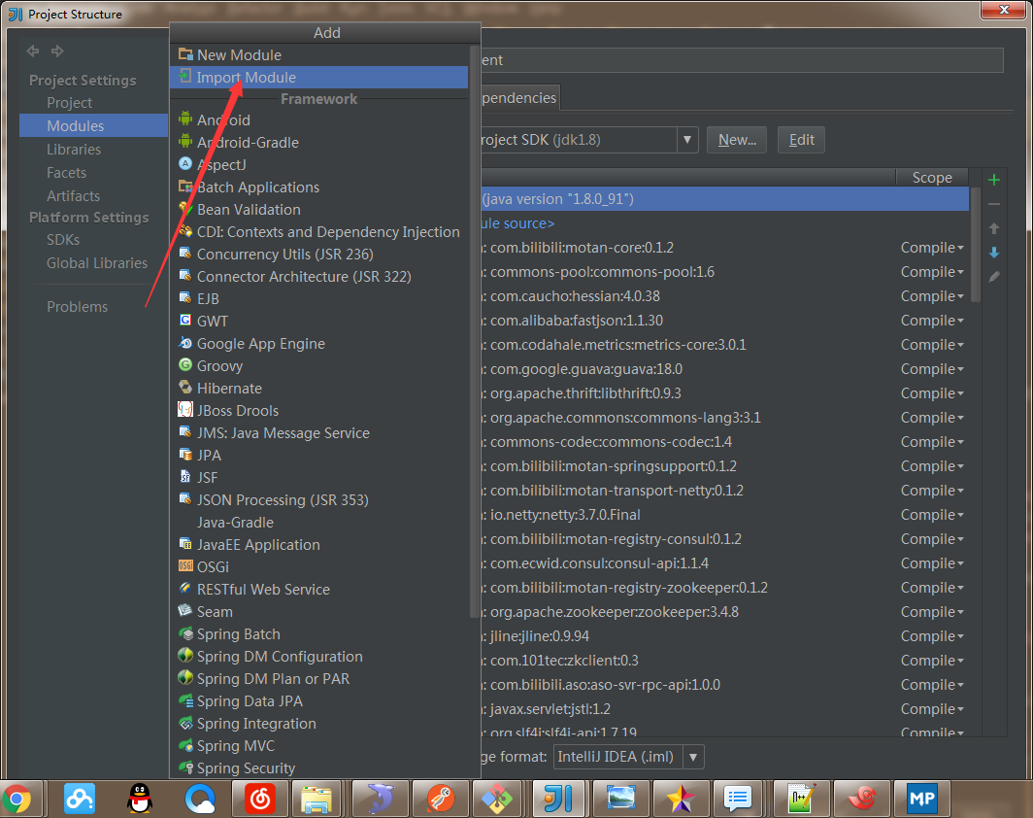The height and width of the screenshot is (818, 1033).
Task: Select the javax.servlet:jstl:1.2 dependency row
Action: point(724,709)
